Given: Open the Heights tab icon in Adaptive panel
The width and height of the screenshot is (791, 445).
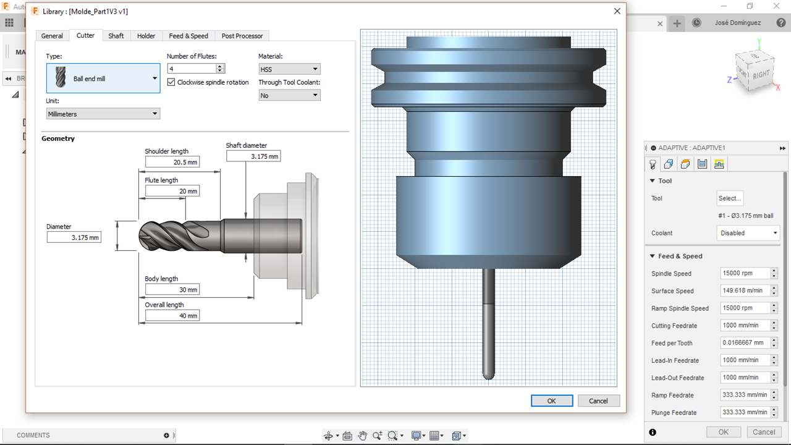Looking at the screenshot, I should [x=685, y=164].
